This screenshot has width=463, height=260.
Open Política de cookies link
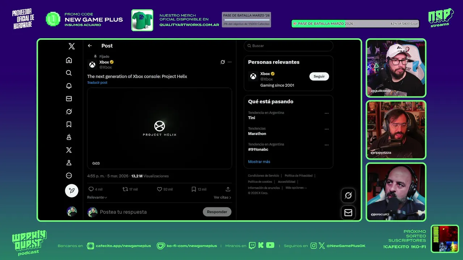pos(260,182)
